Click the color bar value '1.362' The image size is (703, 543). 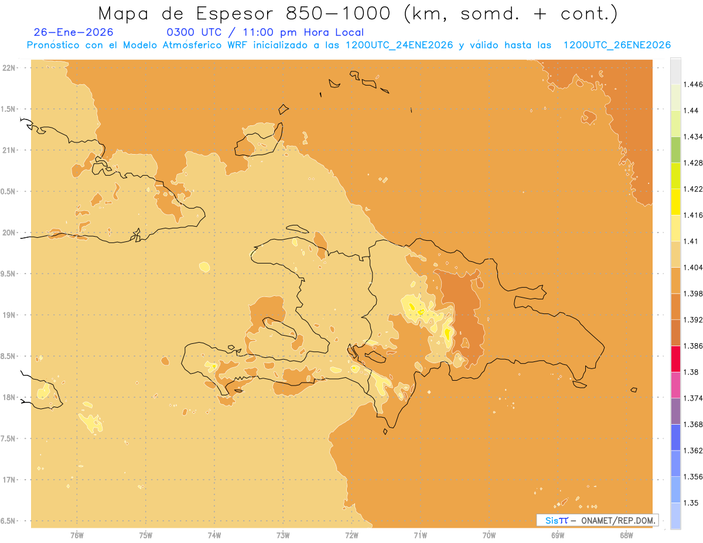click(x=693, y=450)
